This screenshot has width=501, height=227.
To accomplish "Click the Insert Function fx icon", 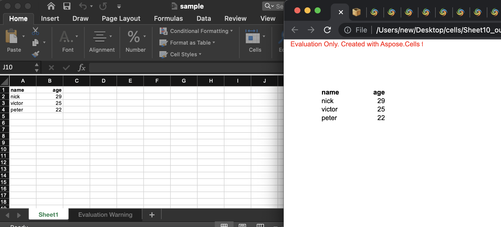I will click(82, 68).
